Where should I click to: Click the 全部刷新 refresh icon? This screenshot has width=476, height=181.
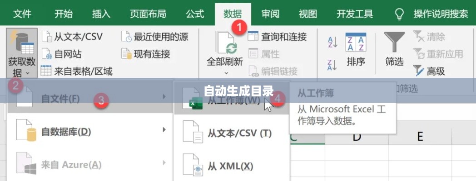click(226, 43)
